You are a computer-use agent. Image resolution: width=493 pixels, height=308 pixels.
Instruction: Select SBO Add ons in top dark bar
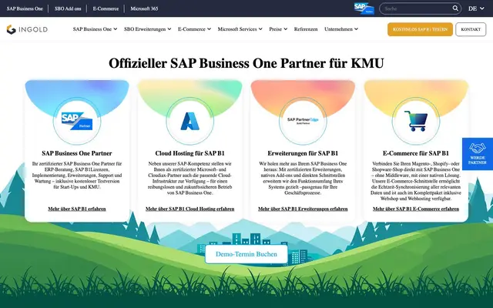tap(68, 8)
